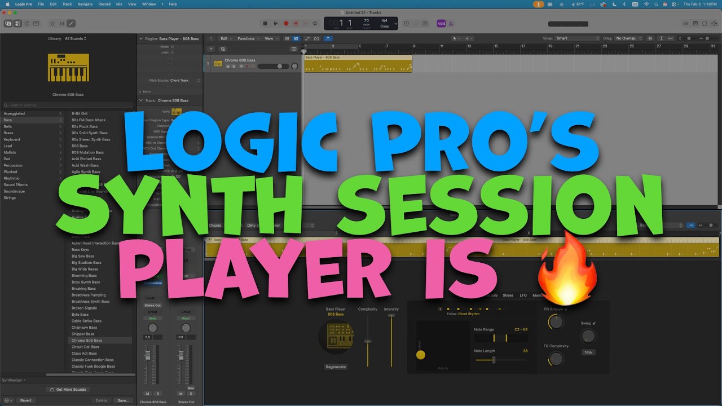Toggle the Cycle mode button
Screen dimensions: 722x406
point(315,23)
